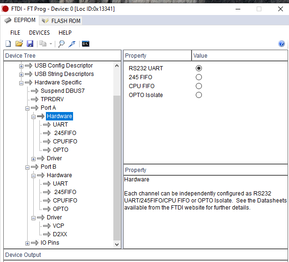The image size is (289, 262).
Task: Select the RS232 UART radio button
Action: click(x=199, y=68)
